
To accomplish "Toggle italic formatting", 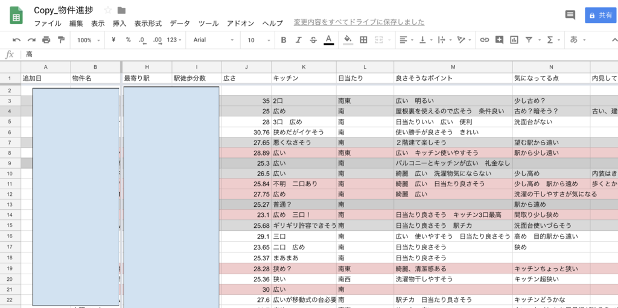I will [298, 40].
